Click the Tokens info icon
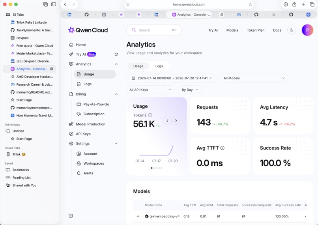Screen dimensions: 318x225 [150, 115]
